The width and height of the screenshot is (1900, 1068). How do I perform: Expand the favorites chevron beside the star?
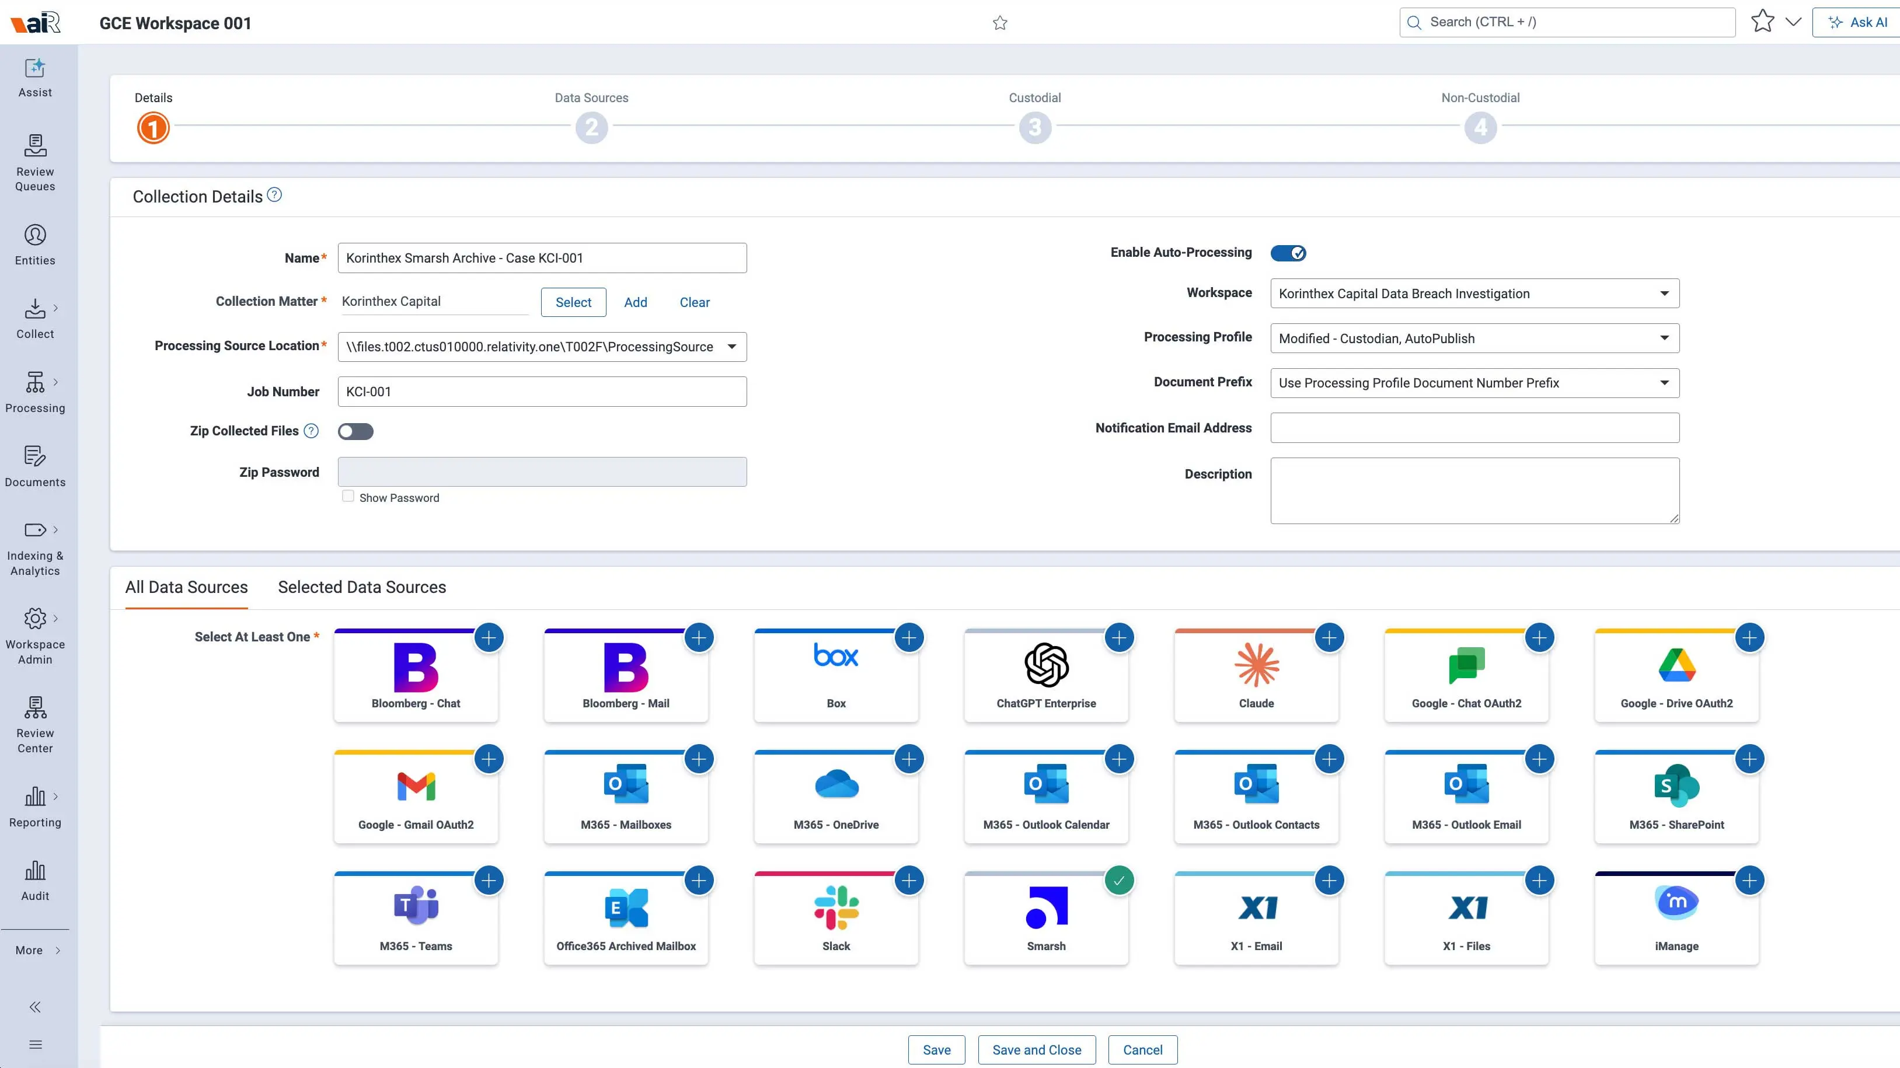pos(1793,22)
